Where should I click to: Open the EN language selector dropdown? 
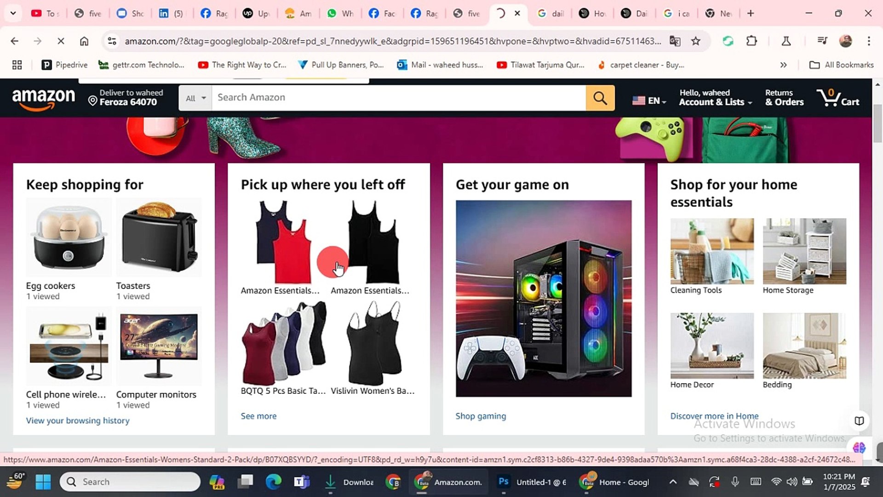click(x=649, y=101)
